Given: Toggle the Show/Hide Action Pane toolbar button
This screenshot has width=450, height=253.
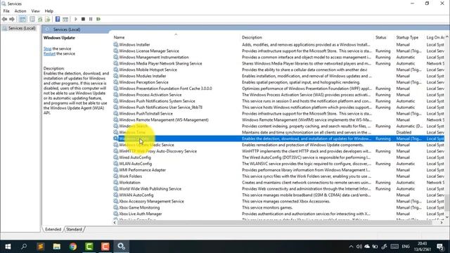Looking at the screenshot, I should point(65,19).
